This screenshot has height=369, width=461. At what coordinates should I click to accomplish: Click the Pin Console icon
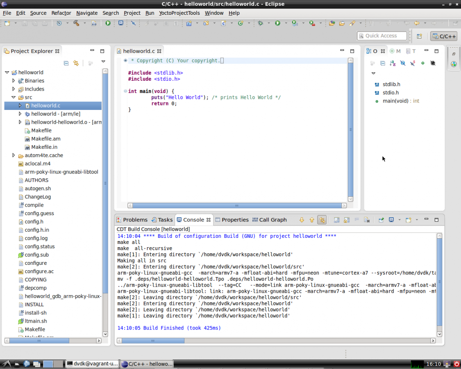381,220
